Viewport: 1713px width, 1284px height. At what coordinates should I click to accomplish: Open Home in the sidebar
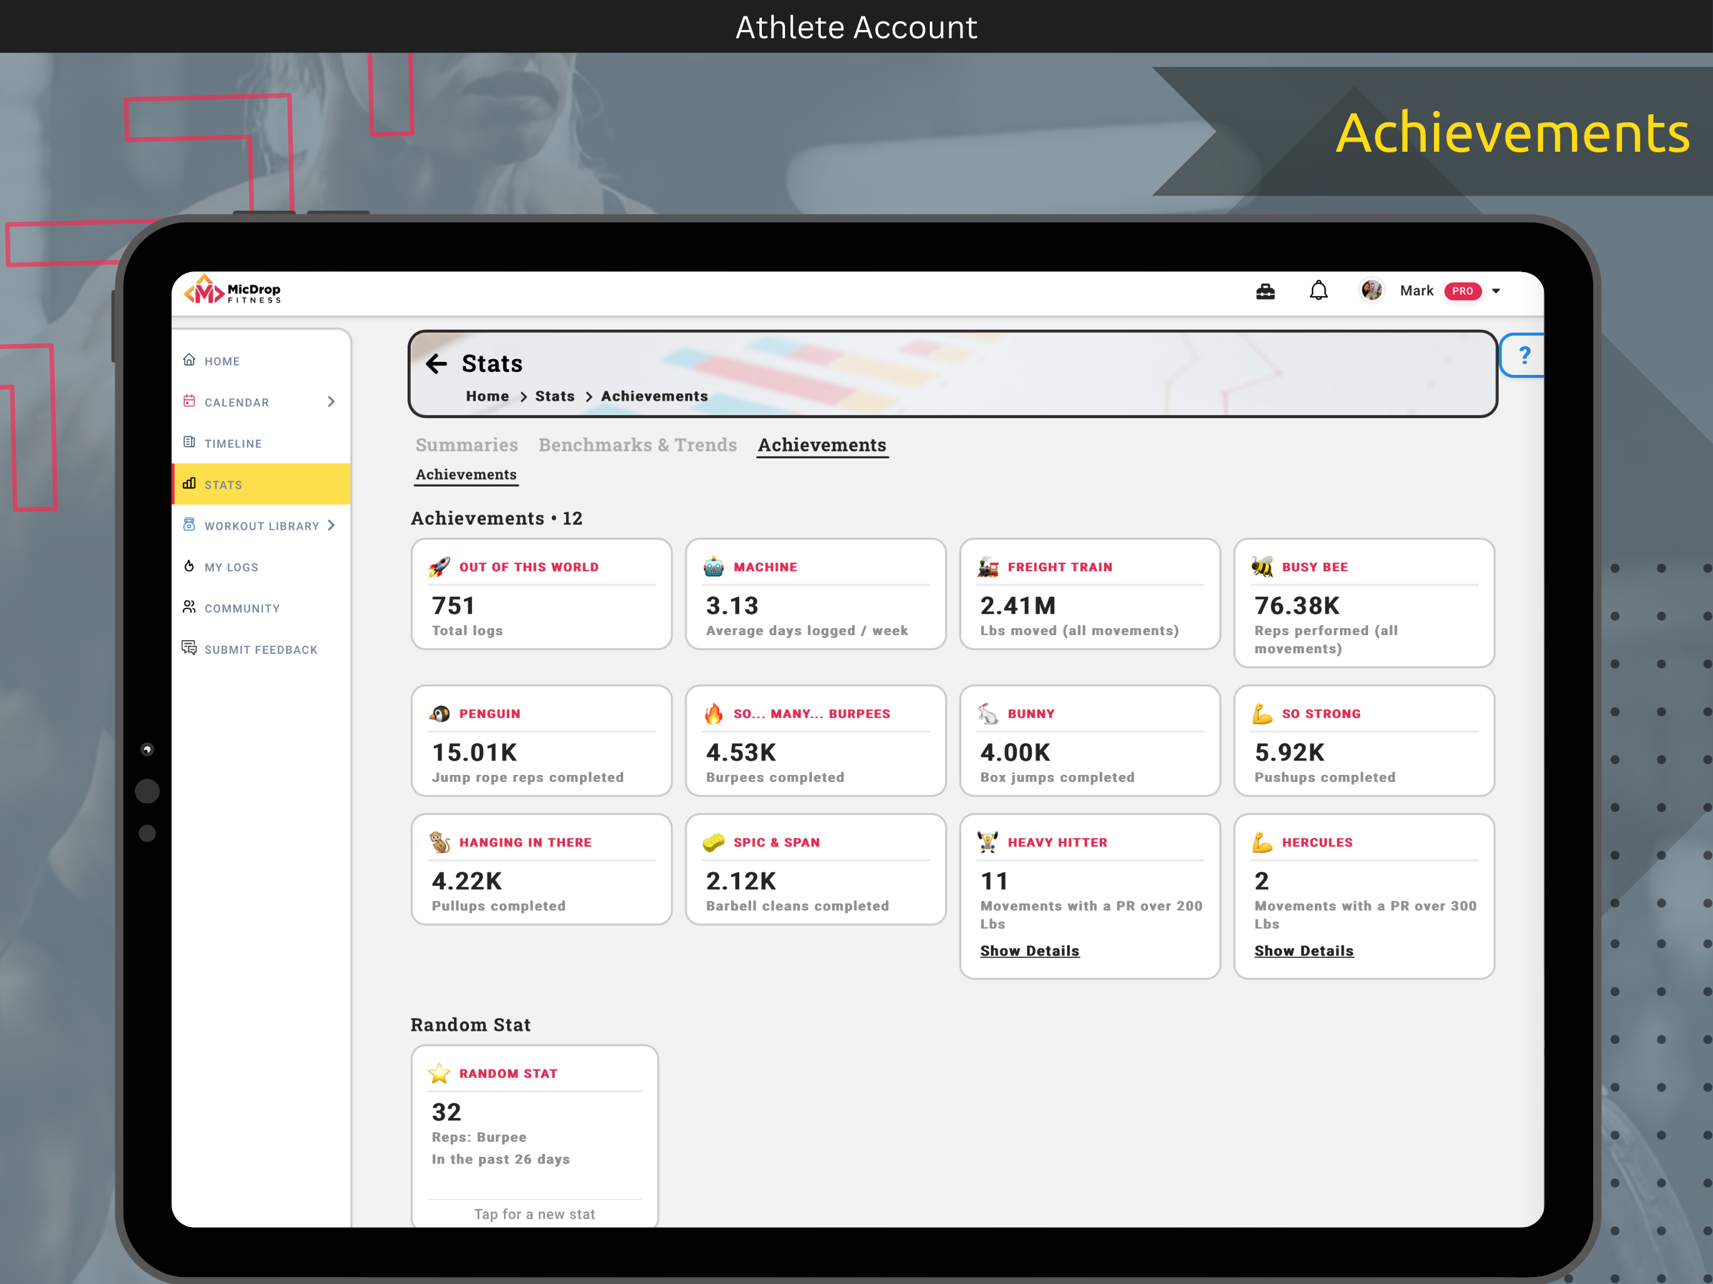pyautogui.click(x=261, y=361)
